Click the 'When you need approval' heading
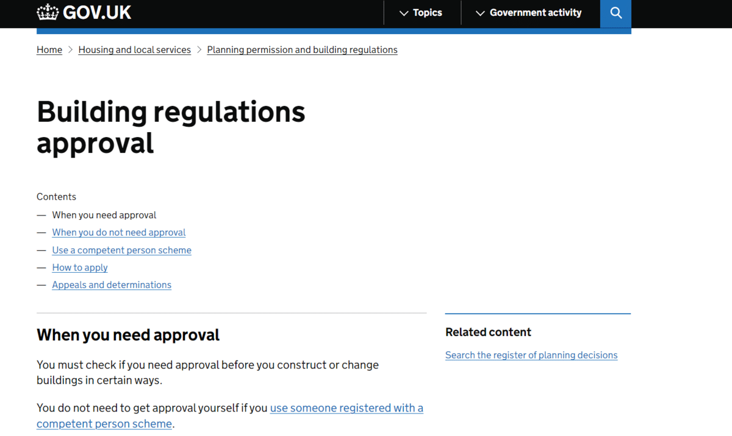The height and width of the screenshot is (436, 732). [x=128, y=335]
